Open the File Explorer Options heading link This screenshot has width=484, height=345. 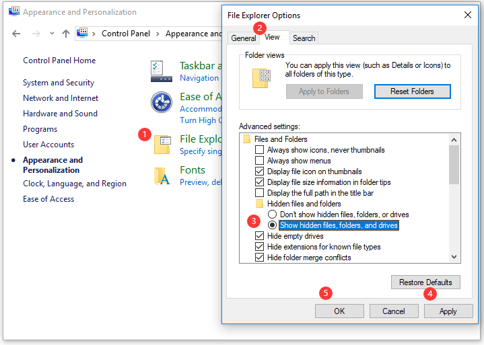pyautogui.click(x=201, y=139)
